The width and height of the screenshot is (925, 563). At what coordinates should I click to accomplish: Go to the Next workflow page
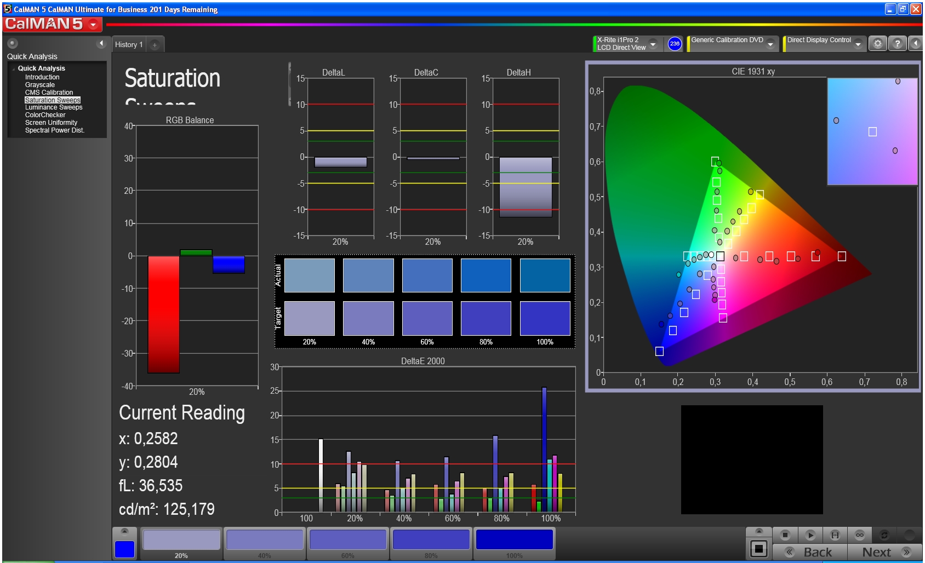[884, 552]
